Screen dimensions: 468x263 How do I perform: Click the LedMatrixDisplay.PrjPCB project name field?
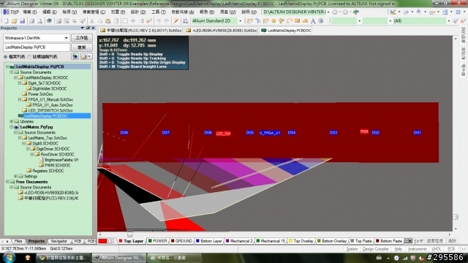click(x=37, y=47)
